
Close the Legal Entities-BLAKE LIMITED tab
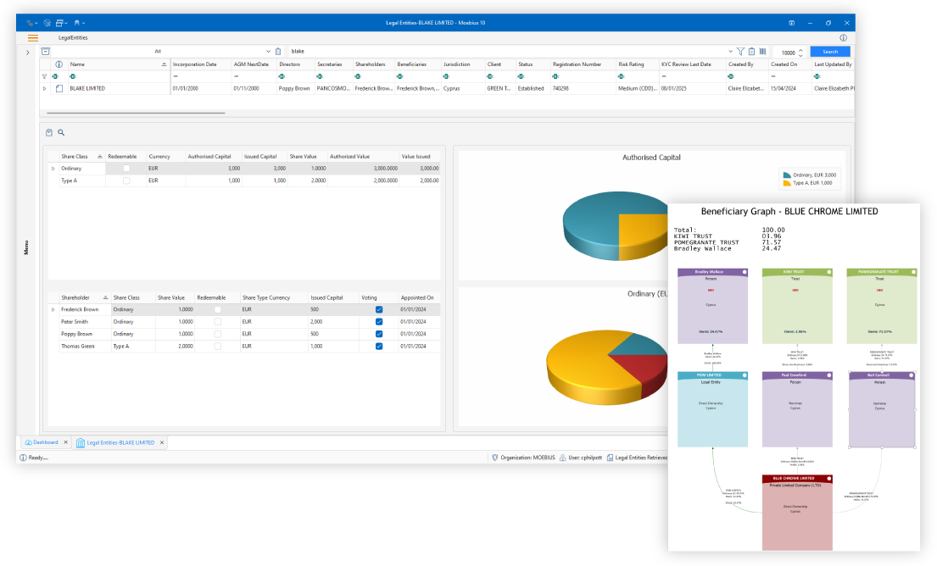(162, 442)
